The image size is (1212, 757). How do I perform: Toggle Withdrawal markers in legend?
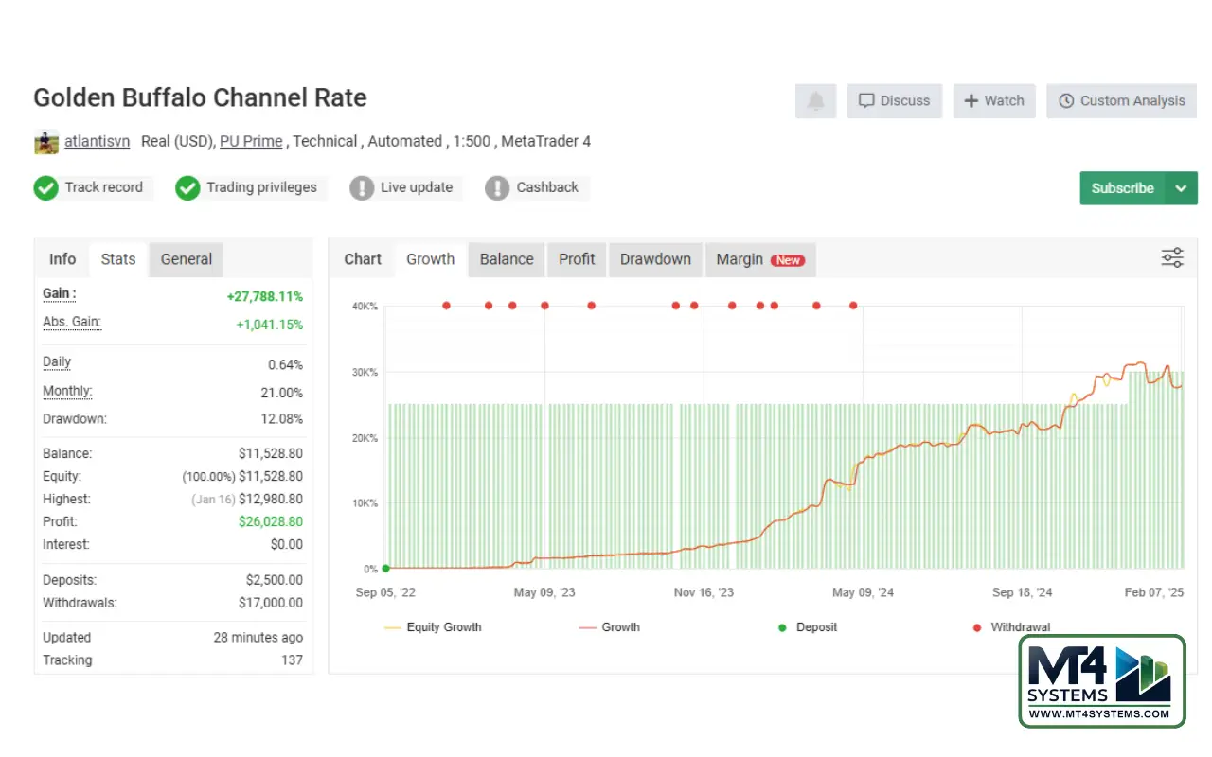pyautogui.click(x=1011, y=627)
